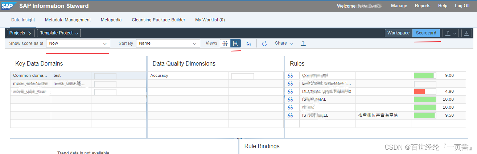The width and height of the screenshot is (477, 154).
Task: Open the Reports menu
Action: [x=423, y=6]
